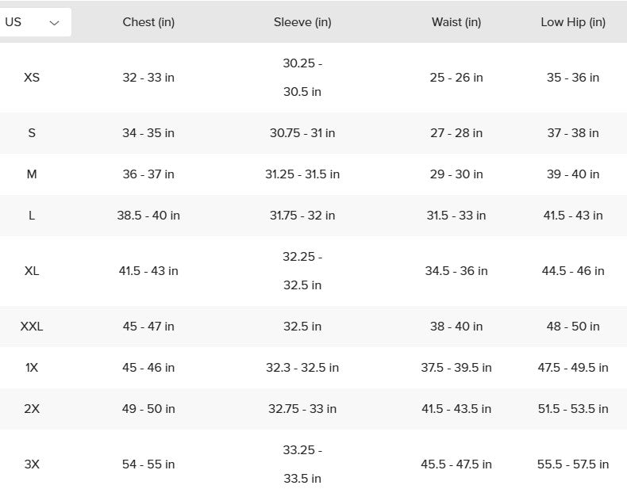Image resolution: width=627 pixels, height=493 pixels.
Task: Select the M size row label
Action: pyautogui.click(x=32, y=174)
